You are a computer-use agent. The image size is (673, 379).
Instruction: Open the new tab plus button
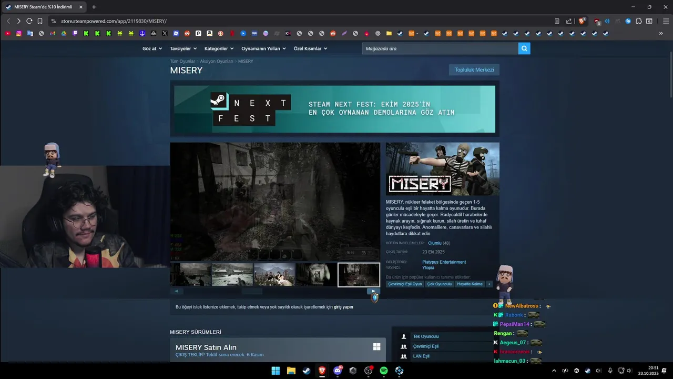[x=94, y=7]
